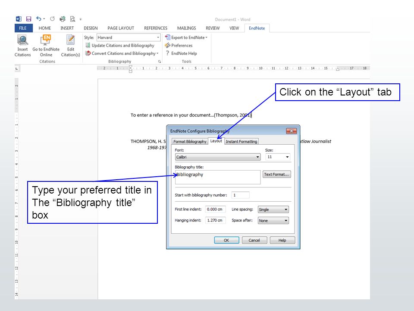The image size is (414, 311).
Task: Click Export to EndNote
Action: click(x=186, y=38)
